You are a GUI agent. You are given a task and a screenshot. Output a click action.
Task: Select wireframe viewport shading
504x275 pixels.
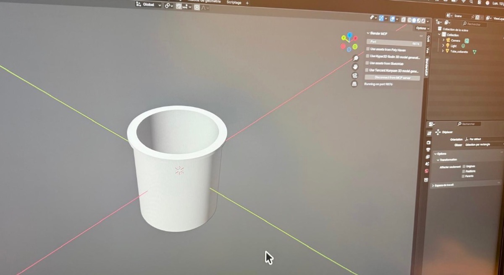coord(409,20)
